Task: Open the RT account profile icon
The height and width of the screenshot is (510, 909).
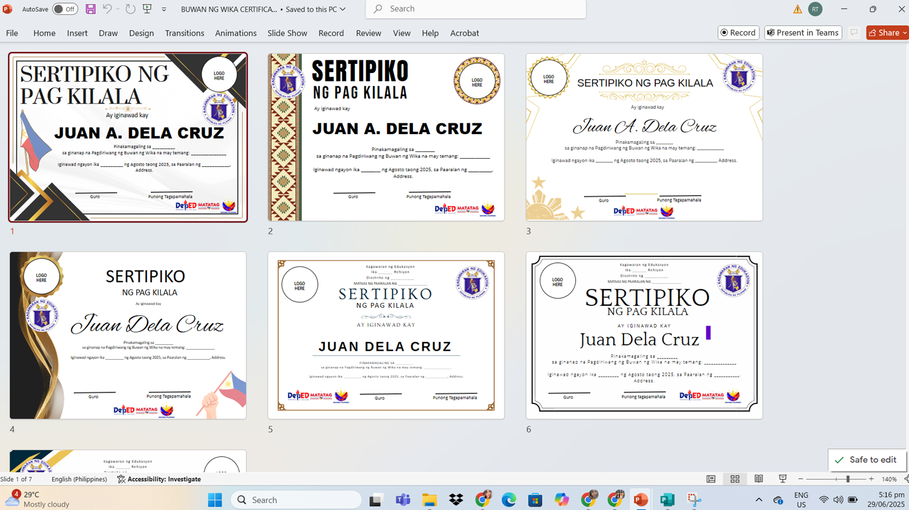Action: click(815, 9)
